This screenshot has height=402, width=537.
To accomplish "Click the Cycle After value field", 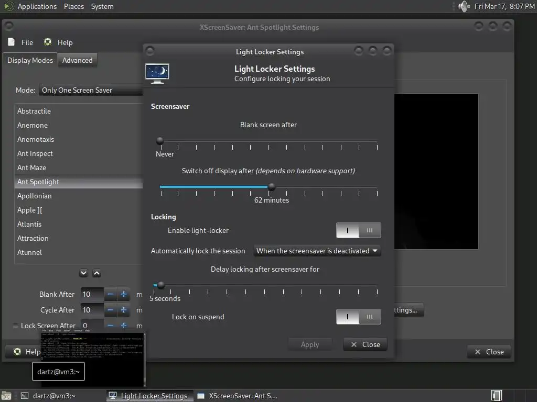I will pyautogui.click(x=92, y=310).
